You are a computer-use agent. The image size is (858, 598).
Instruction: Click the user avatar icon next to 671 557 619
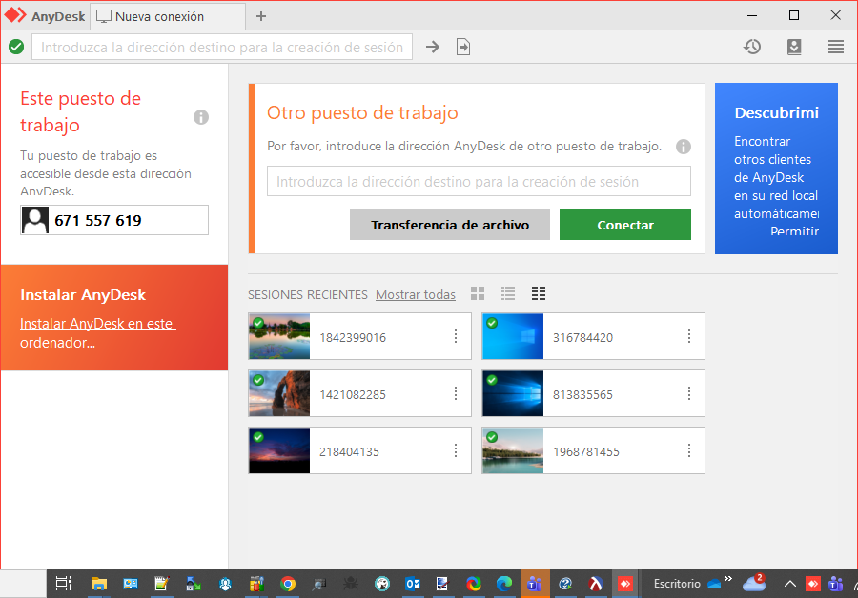35,220
